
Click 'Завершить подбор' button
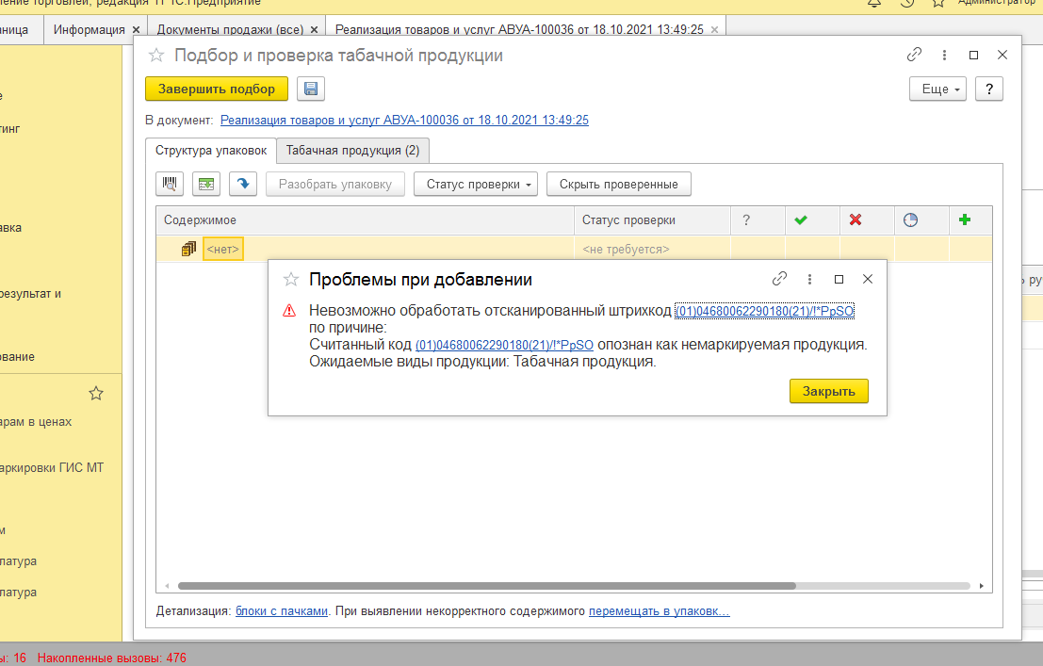click(x=216, y=89)
